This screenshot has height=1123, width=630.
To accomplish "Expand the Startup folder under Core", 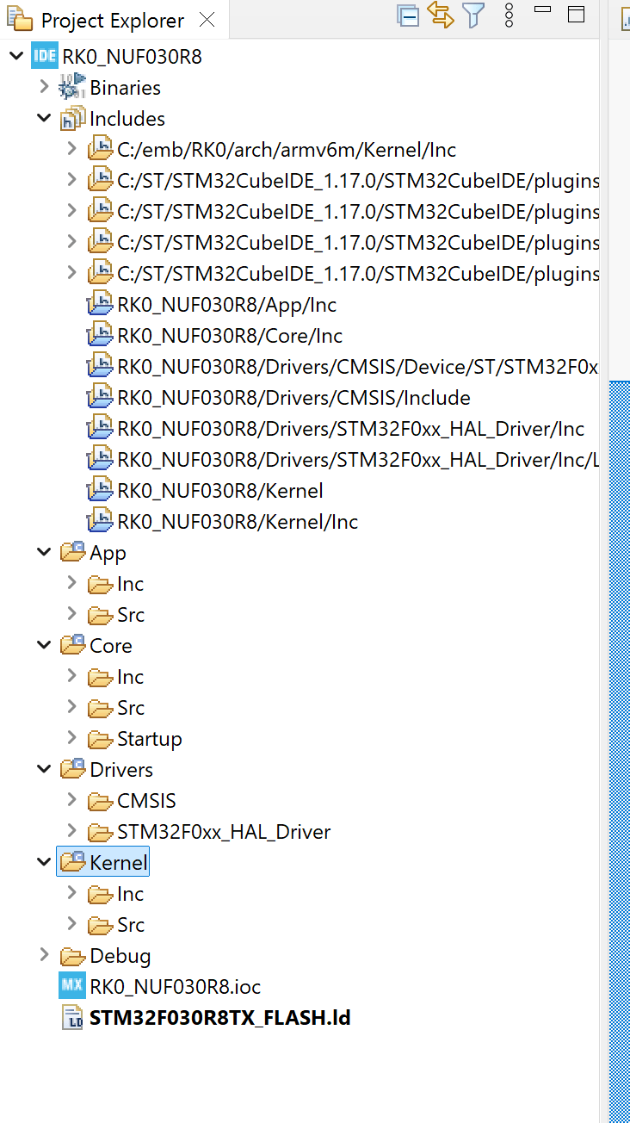I will click(72, 738).
